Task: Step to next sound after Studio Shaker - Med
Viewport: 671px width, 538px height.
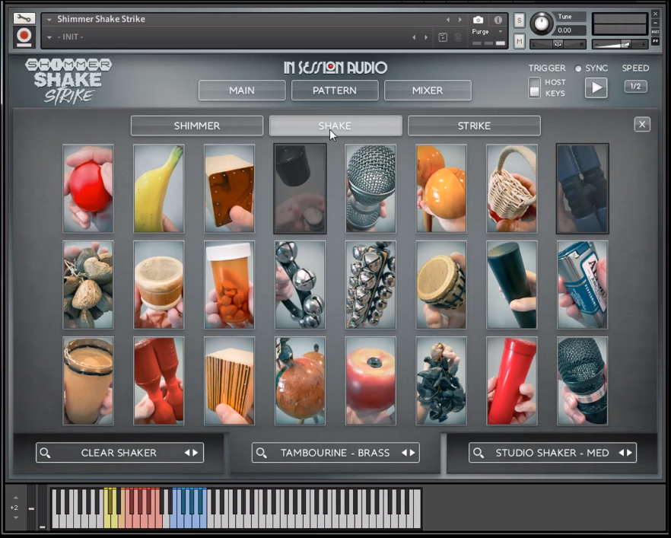Action: pyautogui.click(x=629, y=453)
